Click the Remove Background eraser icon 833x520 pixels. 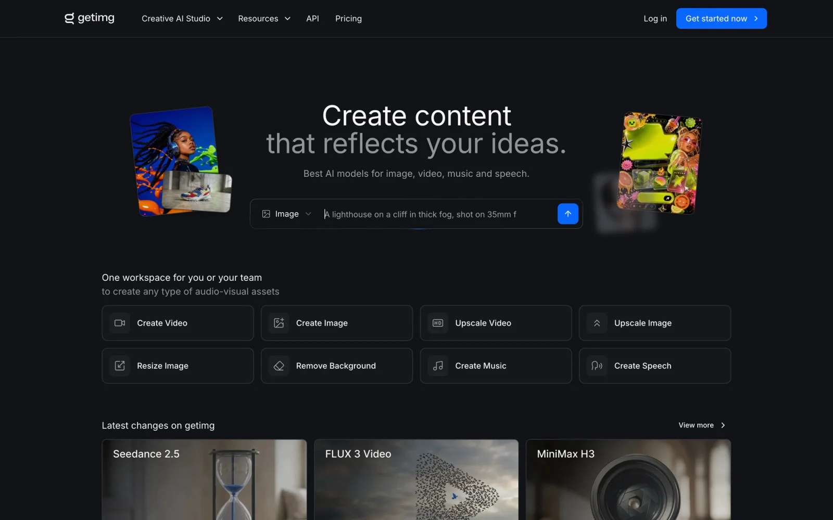tap(279, 366)
